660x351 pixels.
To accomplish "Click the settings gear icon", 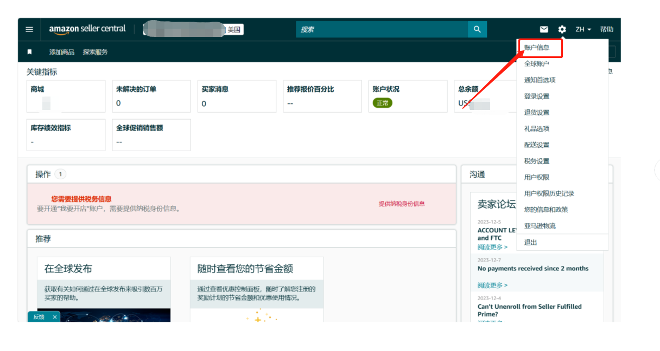I will click(x=562, y=29).
